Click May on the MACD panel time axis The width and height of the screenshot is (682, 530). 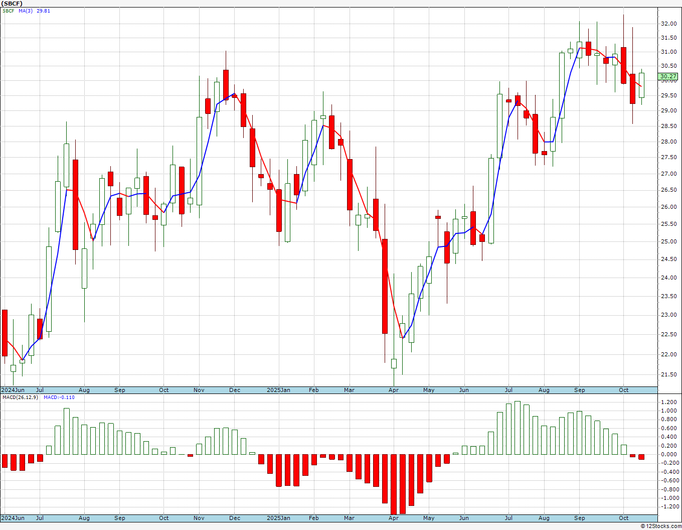429,518
